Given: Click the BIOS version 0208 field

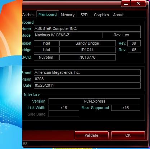Looking at the screenshot, I should [87, 79].
